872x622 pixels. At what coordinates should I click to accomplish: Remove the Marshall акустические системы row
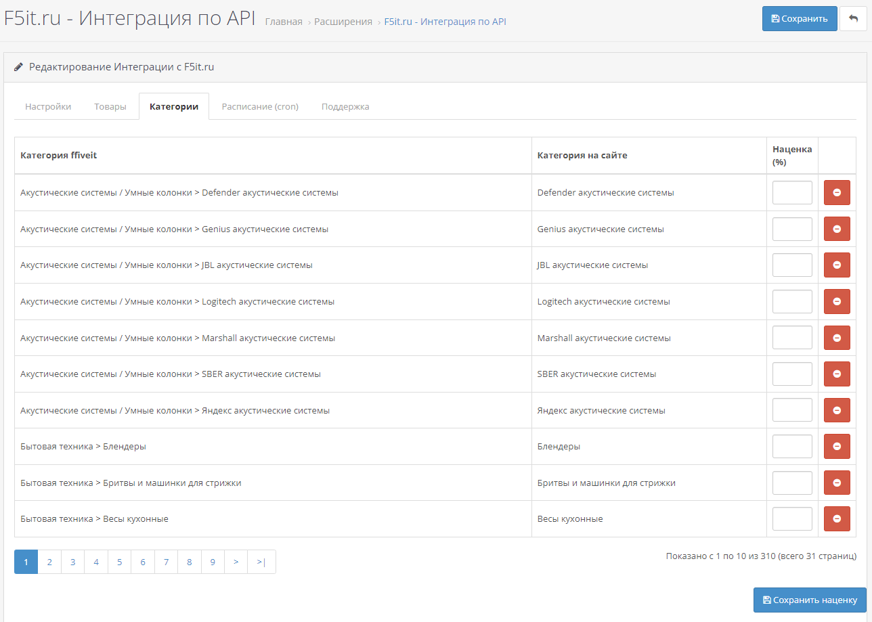837,338
